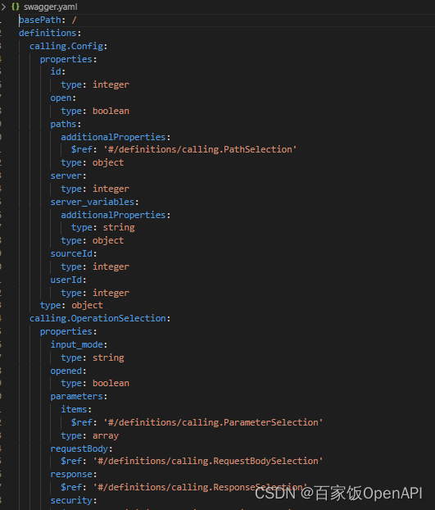Click 'type: boolean' under open

(95, 112)
